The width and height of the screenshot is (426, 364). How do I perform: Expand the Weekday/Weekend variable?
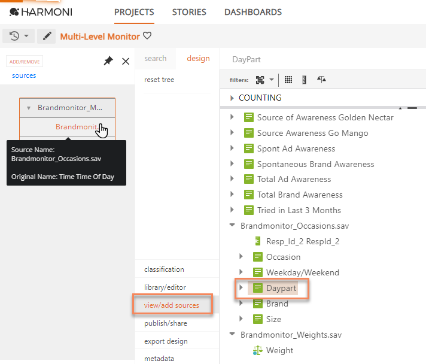[x=241, y=272]
